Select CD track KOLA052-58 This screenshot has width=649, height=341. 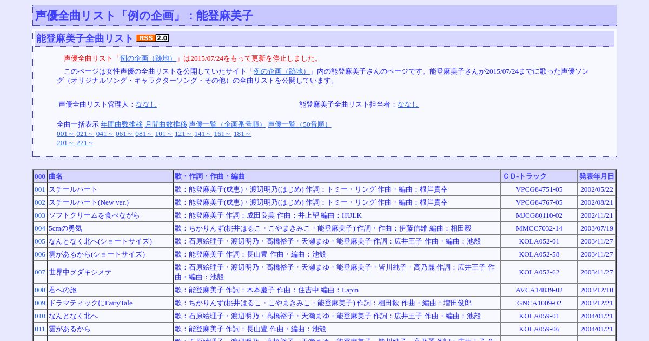pyautogui.click(x=539, y=254)
